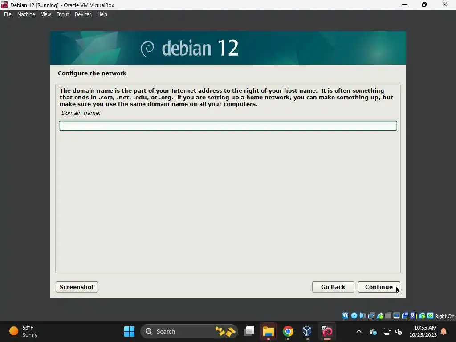
Task: Open the weather widget showing 59°F
Action: tap(23, 331)
